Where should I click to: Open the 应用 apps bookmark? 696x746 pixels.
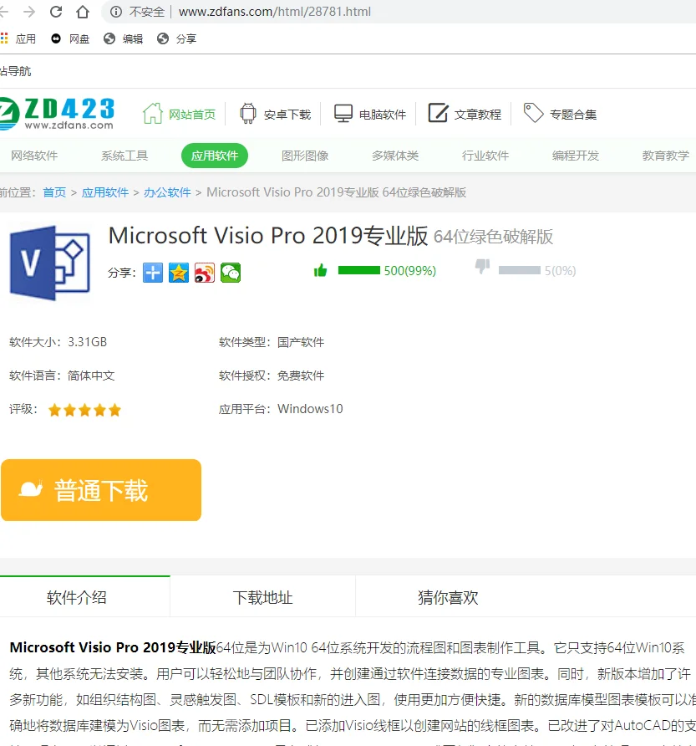[x=18, y=38]
